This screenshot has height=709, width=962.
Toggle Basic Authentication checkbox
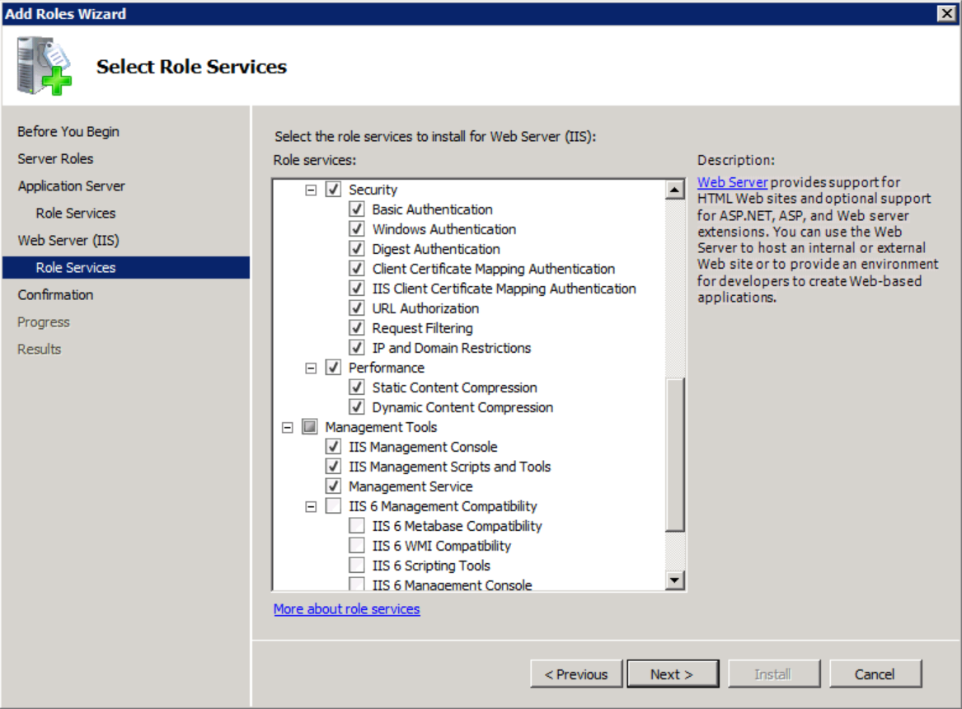pyautogui.click(x=356, y=209)
